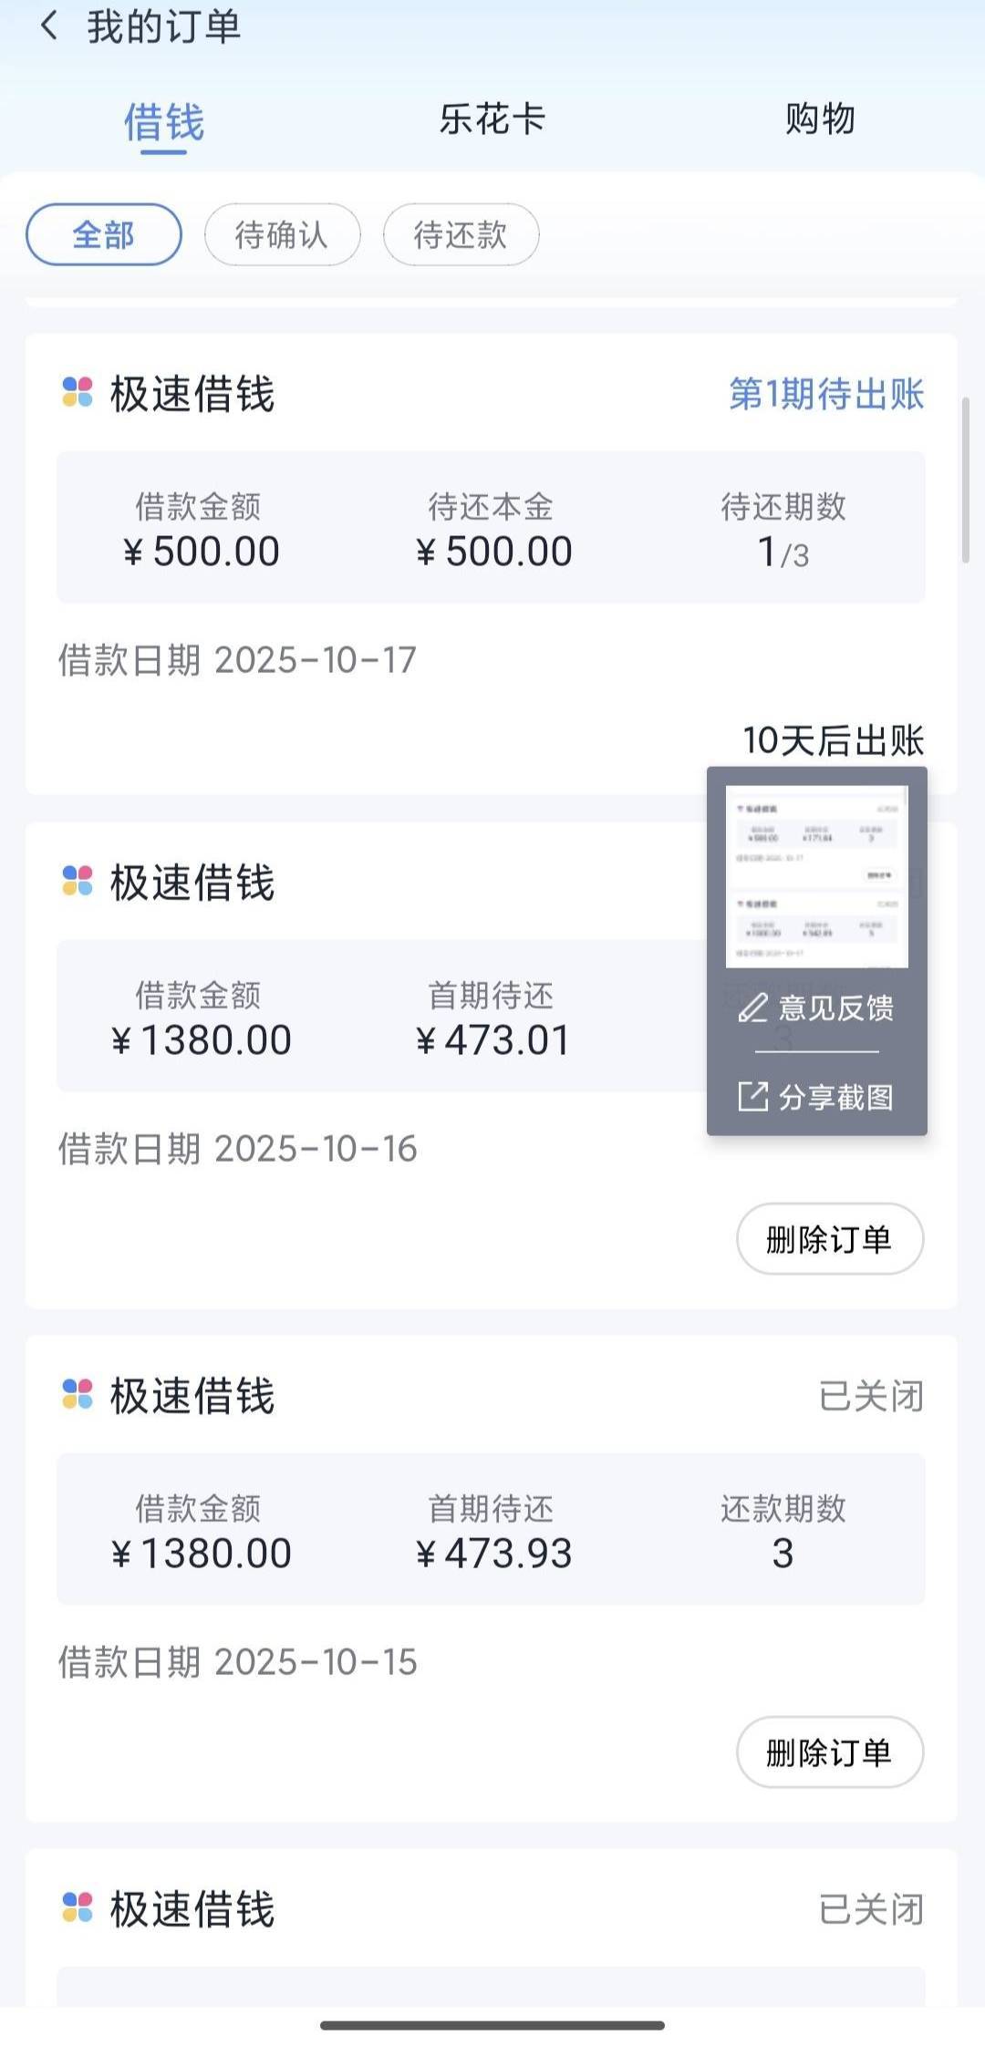The image size is (985, 2046).
Task: Tap the 已关闭 status of the 2025-10-15 loan
Action: (871, 1396)
